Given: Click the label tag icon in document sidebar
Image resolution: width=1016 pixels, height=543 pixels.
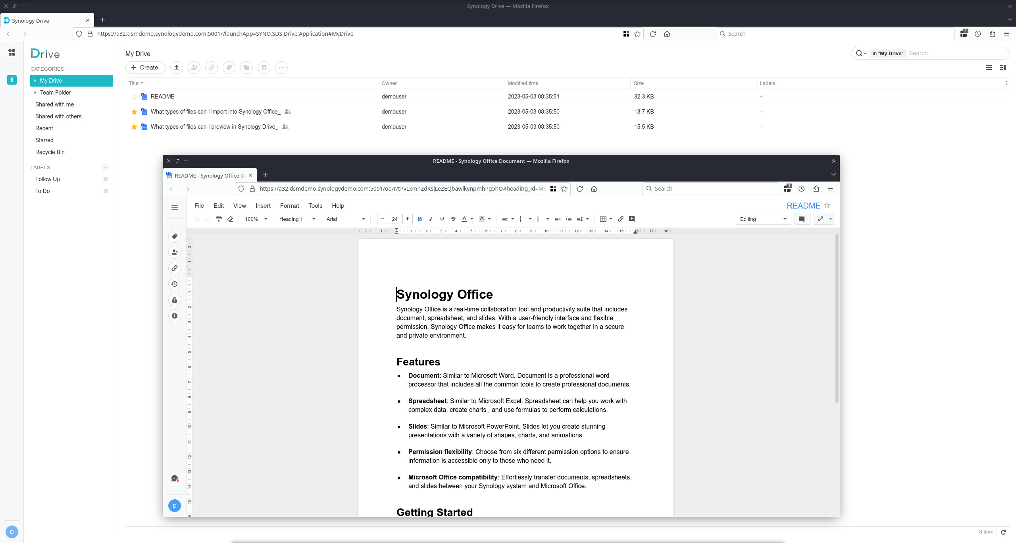Looking at the screenshot, I should pos(175,236).
